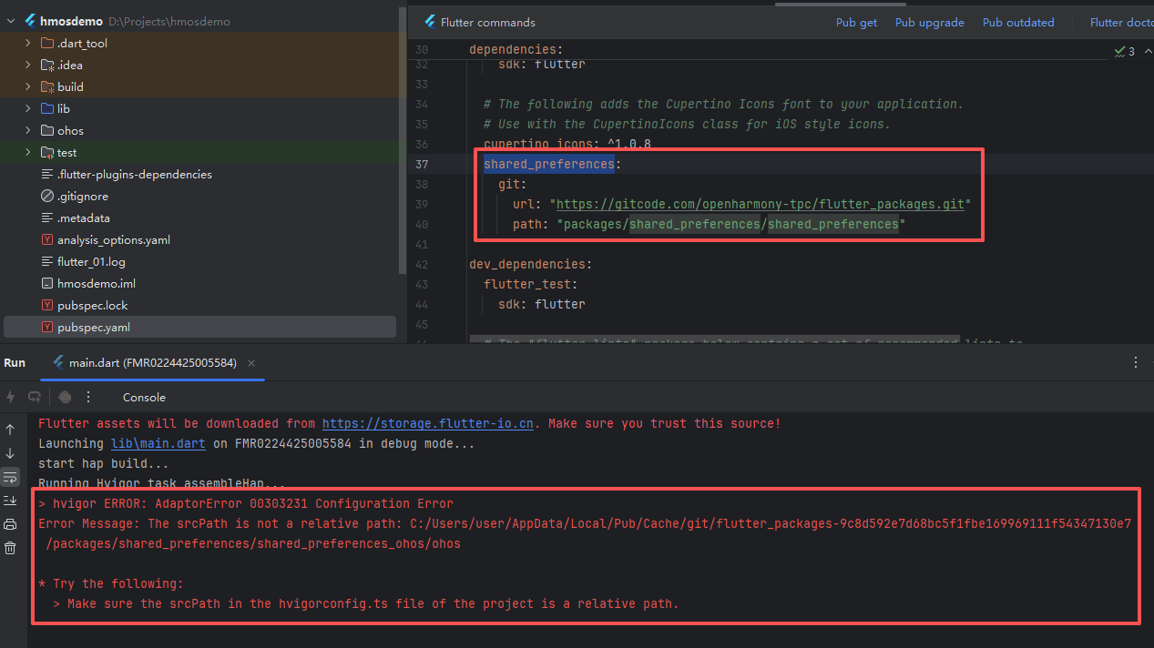Viewport: 1154px width, 648px height.
Task: Click Pub get
Action: 857,22
